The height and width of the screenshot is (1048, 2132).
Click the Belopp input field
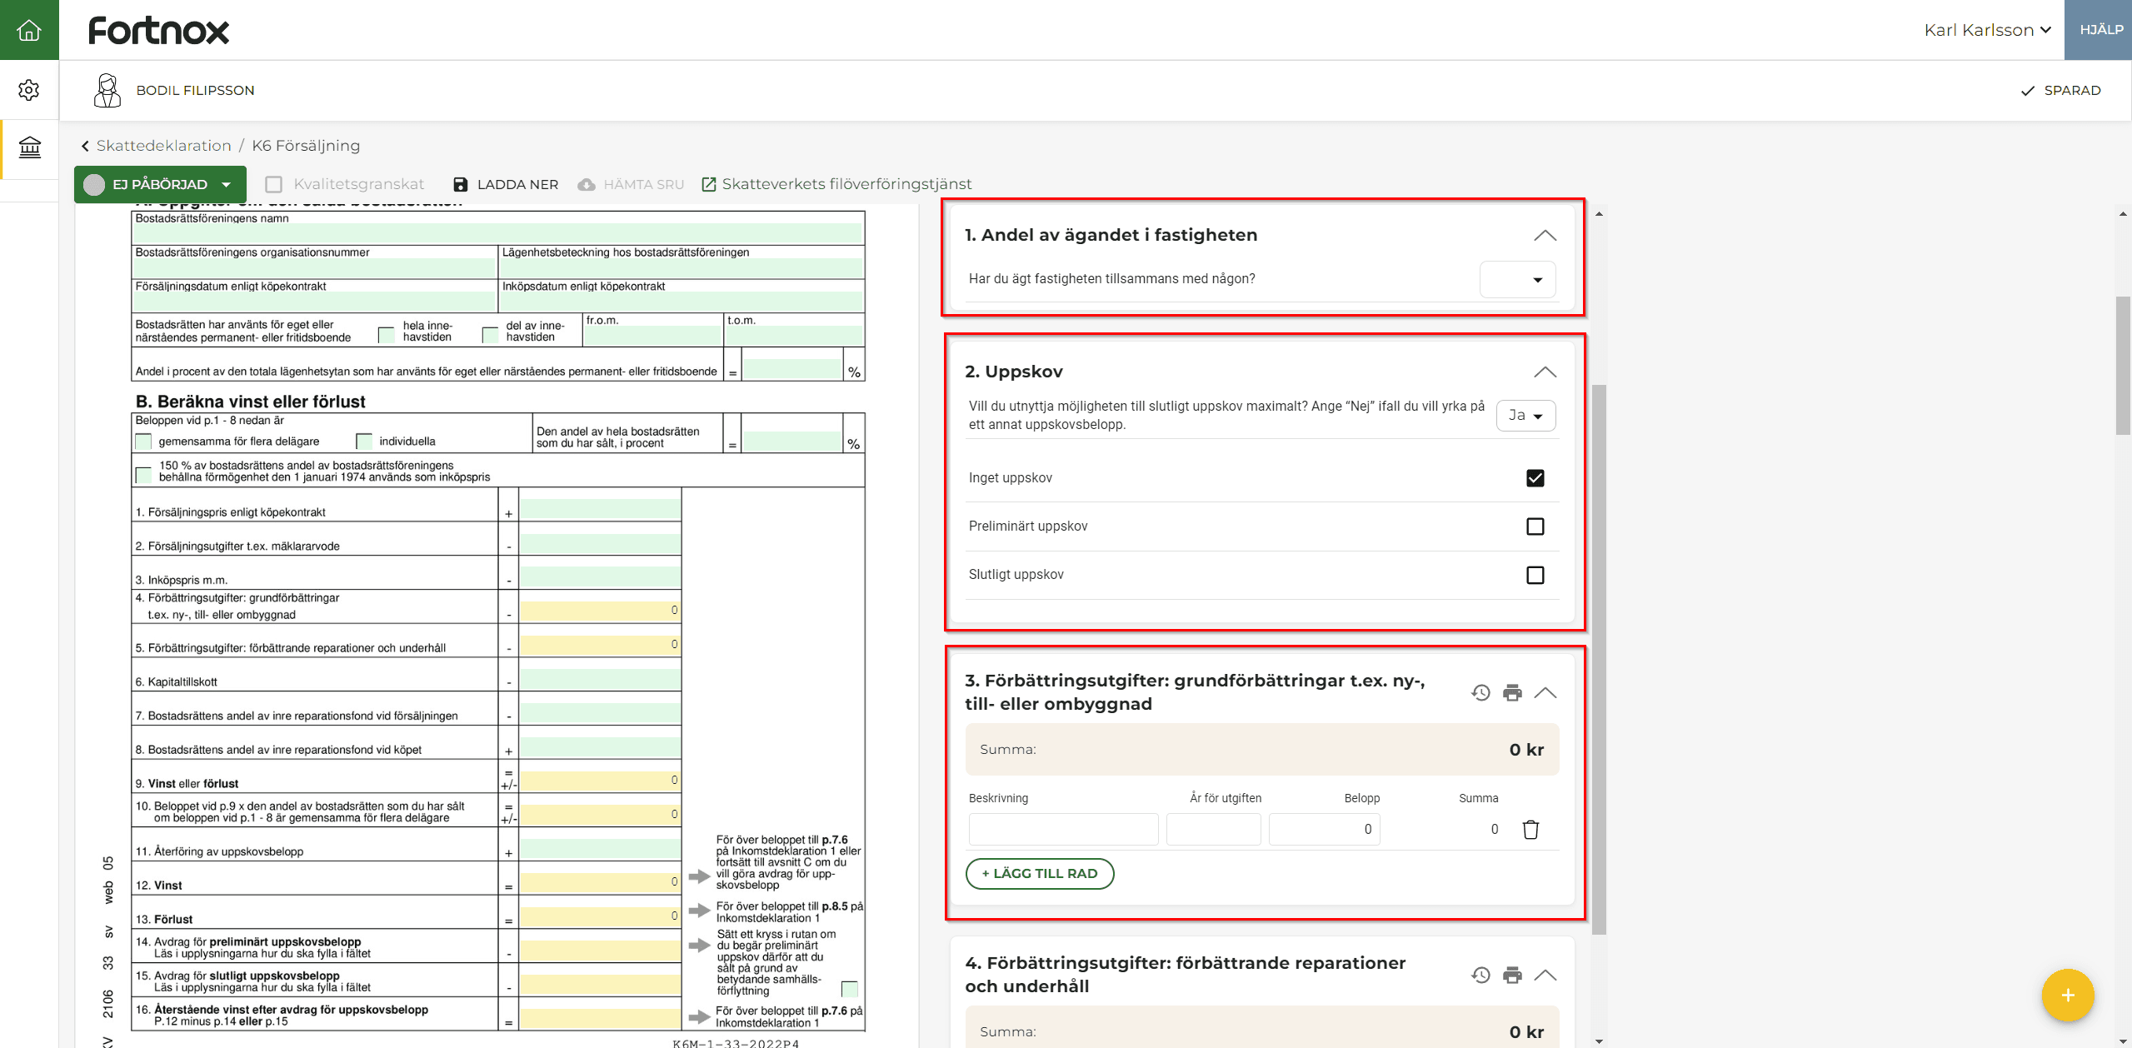(1324, 829)
